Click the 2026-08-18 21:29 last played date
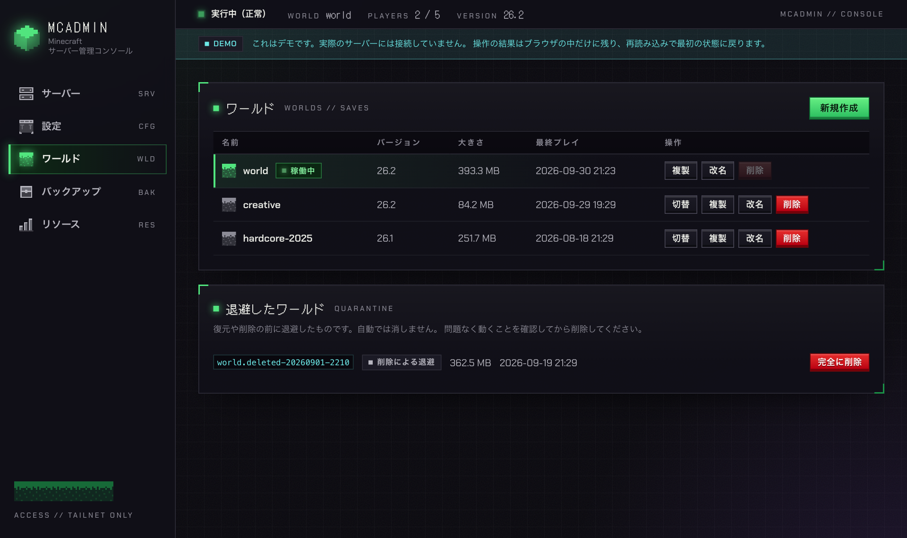This screenshot has height=538, width=907. pyautogui.click(x=574, y=238)
